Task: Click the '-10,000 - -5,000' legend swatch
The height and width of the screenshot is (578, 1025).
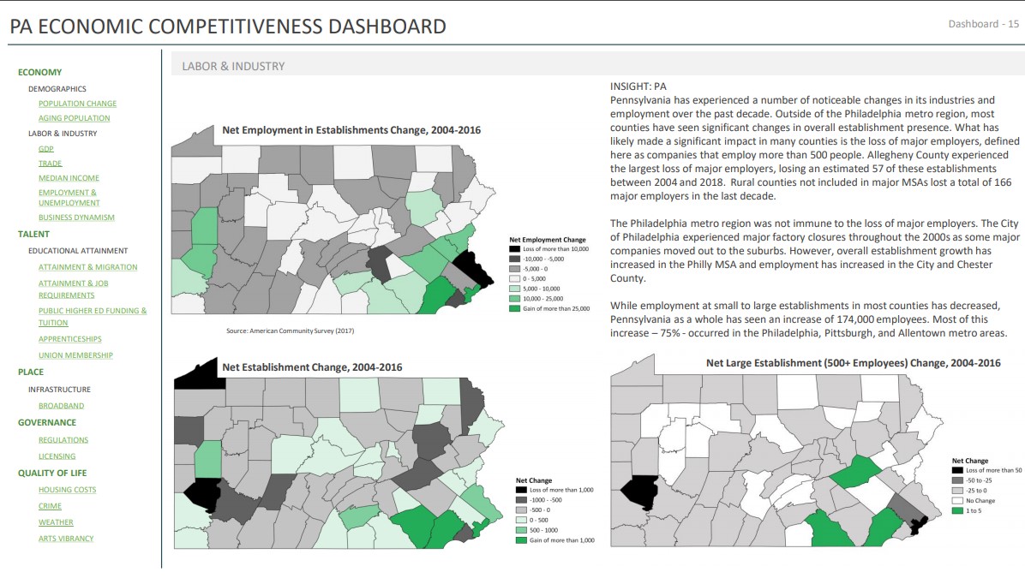Action: (x=514, y=259)
